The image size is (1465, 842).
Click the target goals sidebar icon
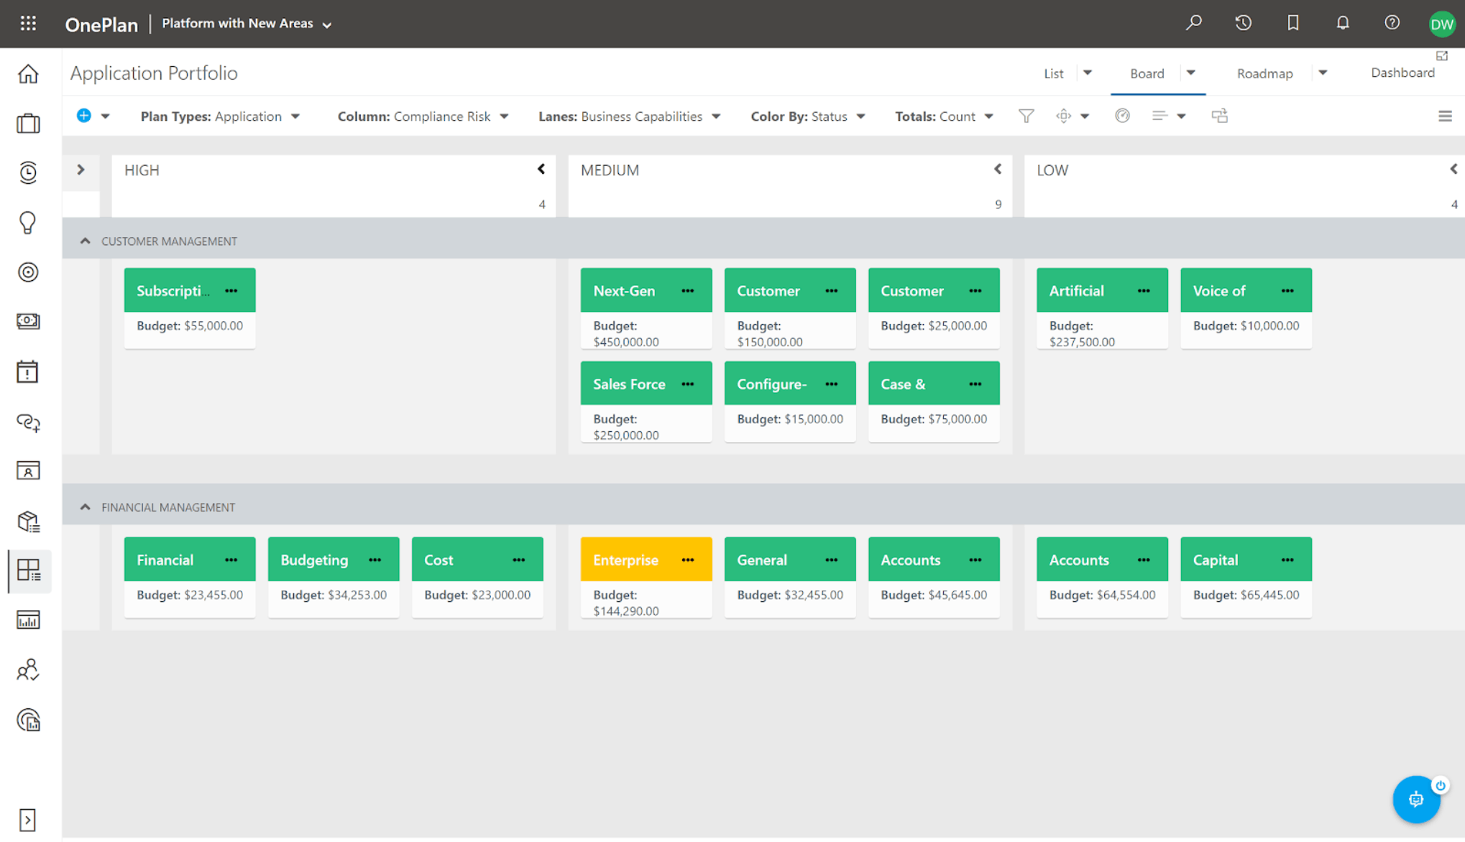[28, 272]
